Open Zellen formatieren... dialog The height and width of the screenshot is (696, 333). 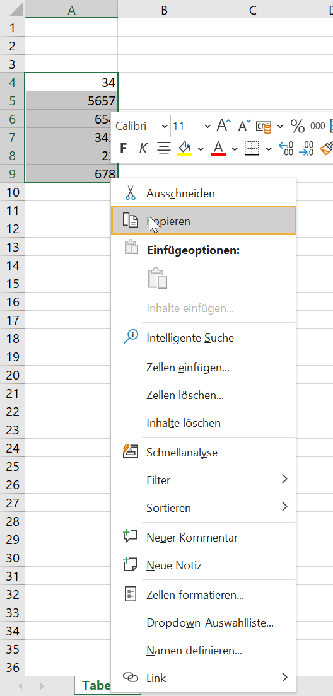(203, 594)
